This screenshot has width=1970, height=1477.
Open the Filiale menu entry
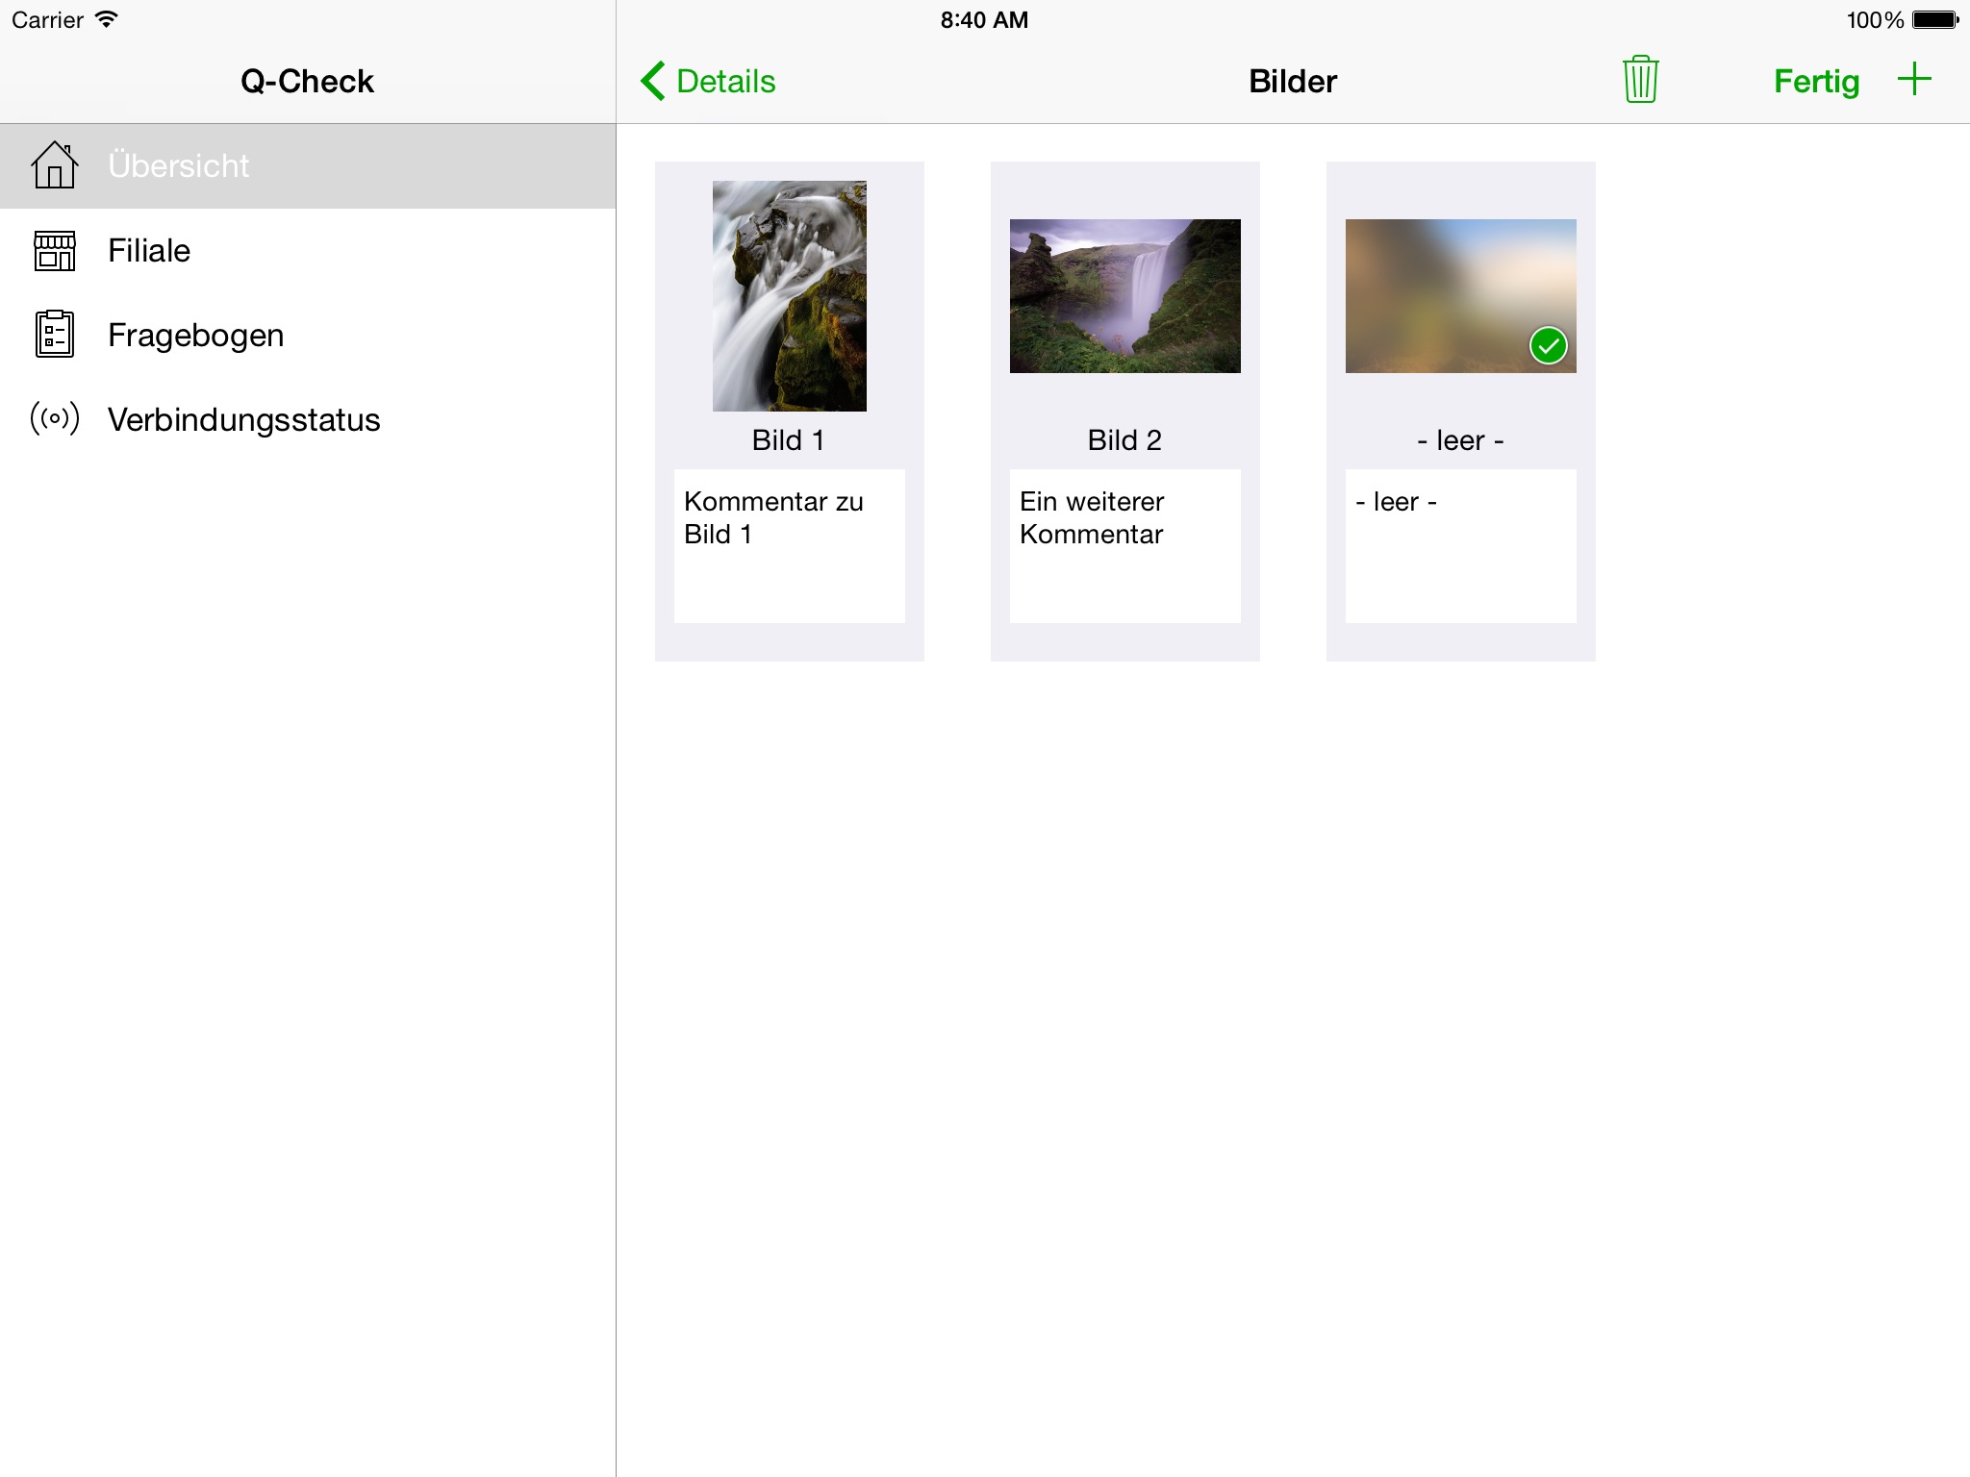[308, 250]
